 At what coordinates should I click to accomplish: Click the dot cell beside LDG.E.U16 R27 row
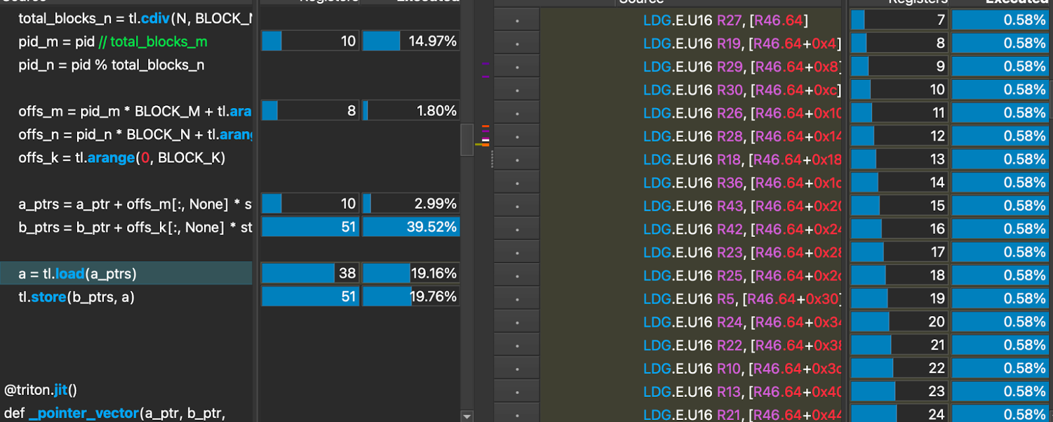(517, 21)
